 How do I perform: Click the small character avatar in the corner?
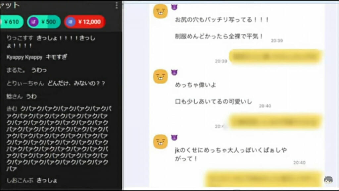coord(328,180)
